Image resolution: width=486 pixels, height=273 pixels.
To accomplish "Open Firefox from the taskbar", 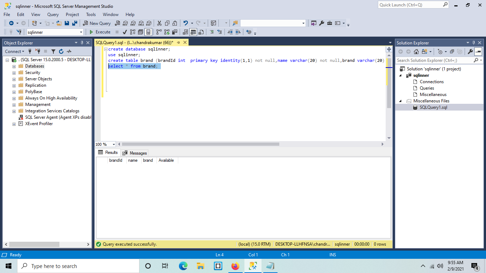I will coord(235,266).
